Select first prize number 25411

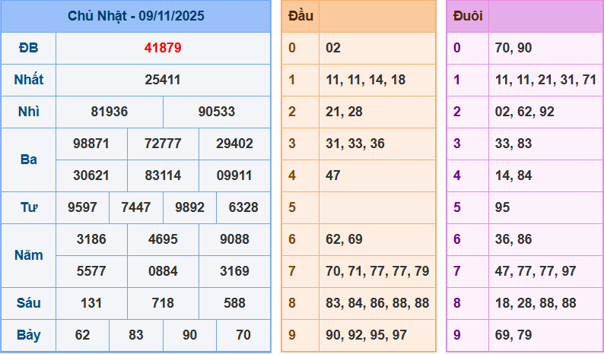[163, 80]
